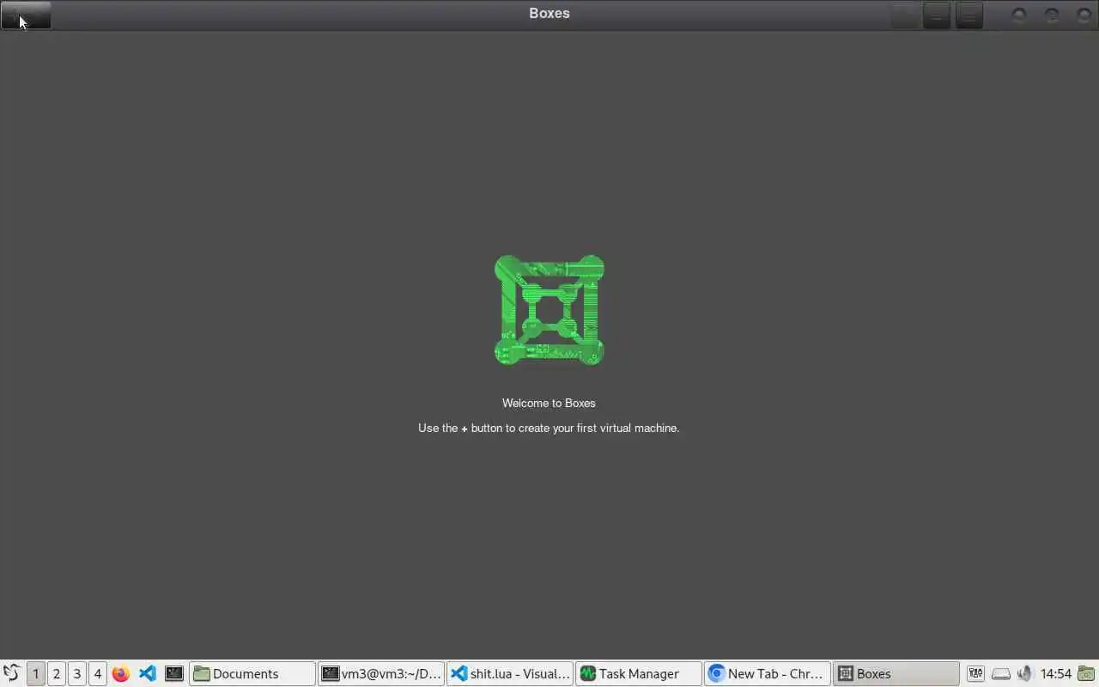Switch to workspace 4
The height and width of the screenshot is (687, 1099).
click(98, 673)
